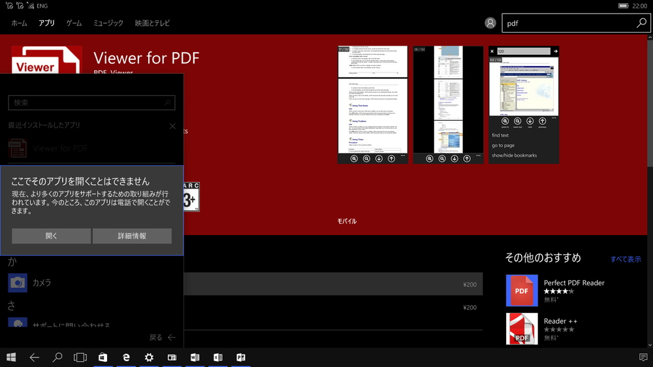Screen dimensions: 653x367
Task: Open the Windows Start menu
Action: pyautogui.click(x=11, y=357)
